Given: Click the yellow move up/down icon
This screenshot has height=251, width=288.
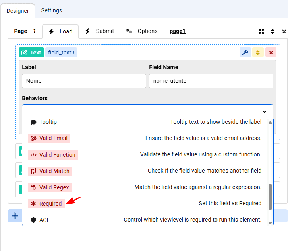Looking at the screenshot, I should [258, 53].
